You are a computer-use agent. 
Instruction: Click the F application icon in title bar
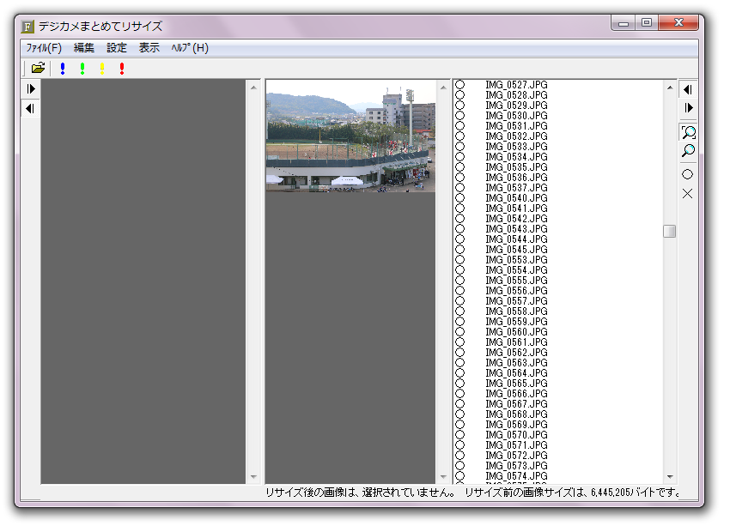pos(28,27)
